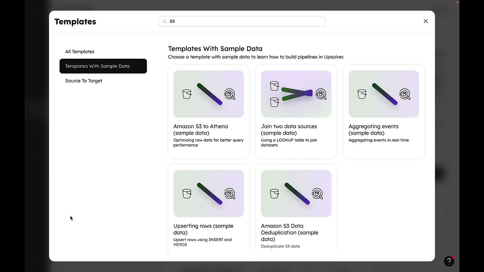Click the query magnifier icon in Aggregating card

pos(405,94)
